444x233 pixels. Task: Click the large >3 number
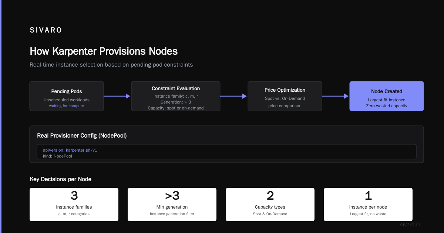click(172, 196)
